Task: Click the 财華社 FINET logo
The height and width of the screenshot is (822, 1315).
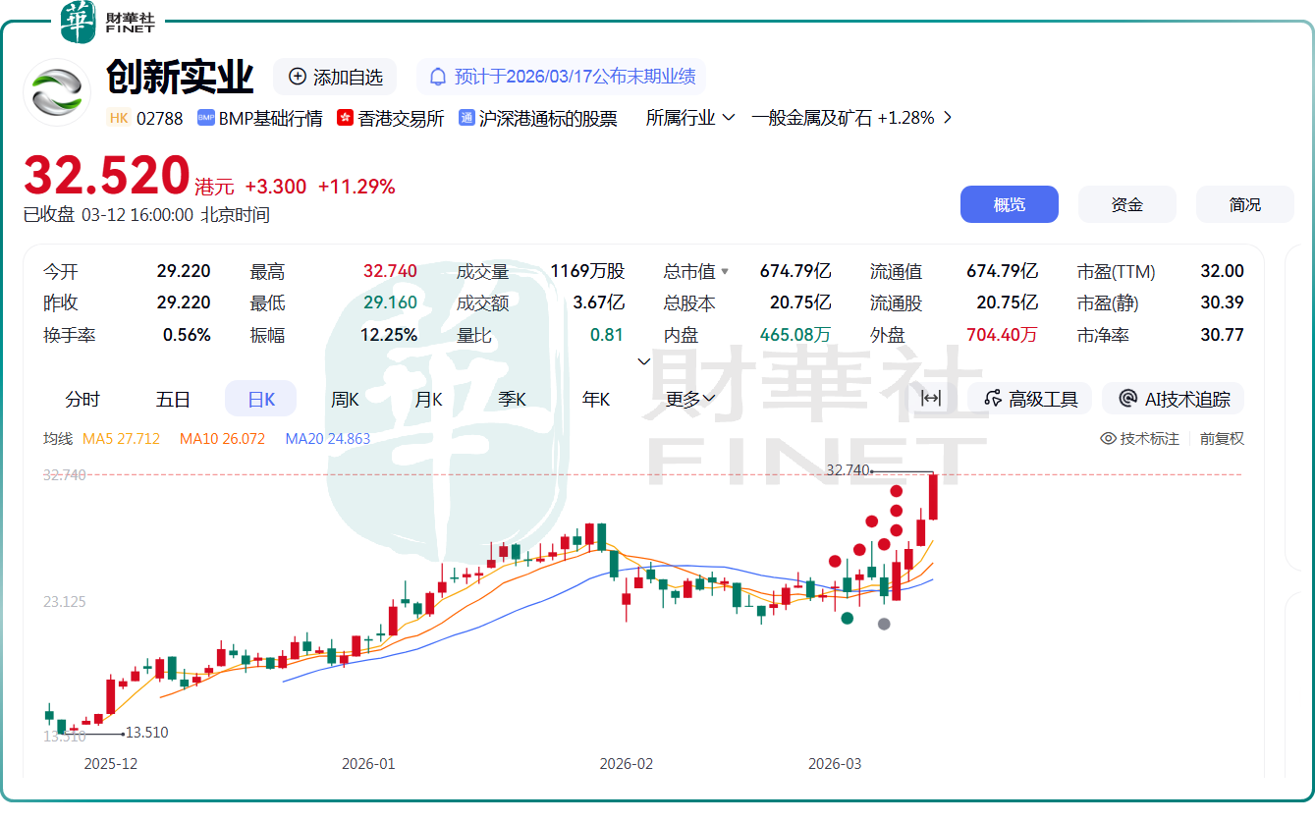Action: click(x=107, y=22)
